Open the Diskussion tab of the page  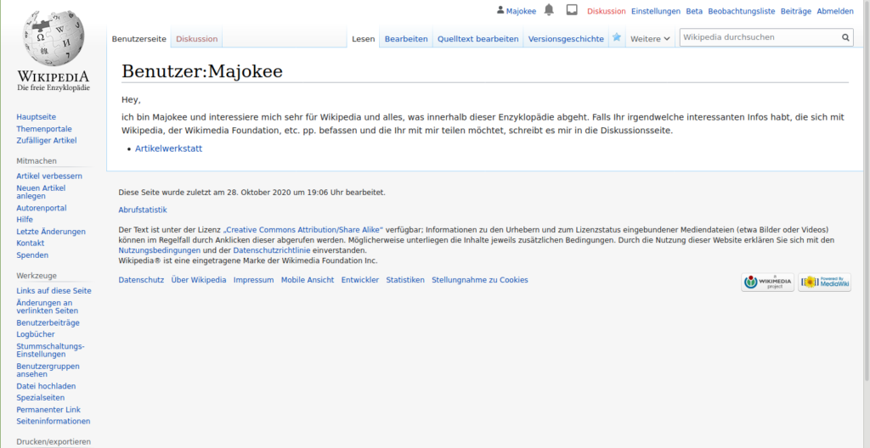tap(196, 39)
